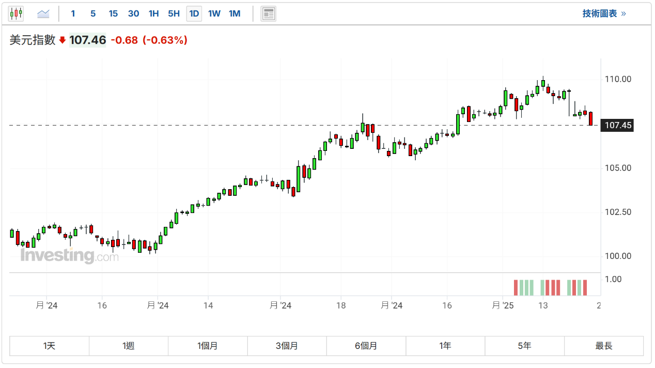Show the 1天 time range
Screen dimensions: 655x368
click(50, 346)
